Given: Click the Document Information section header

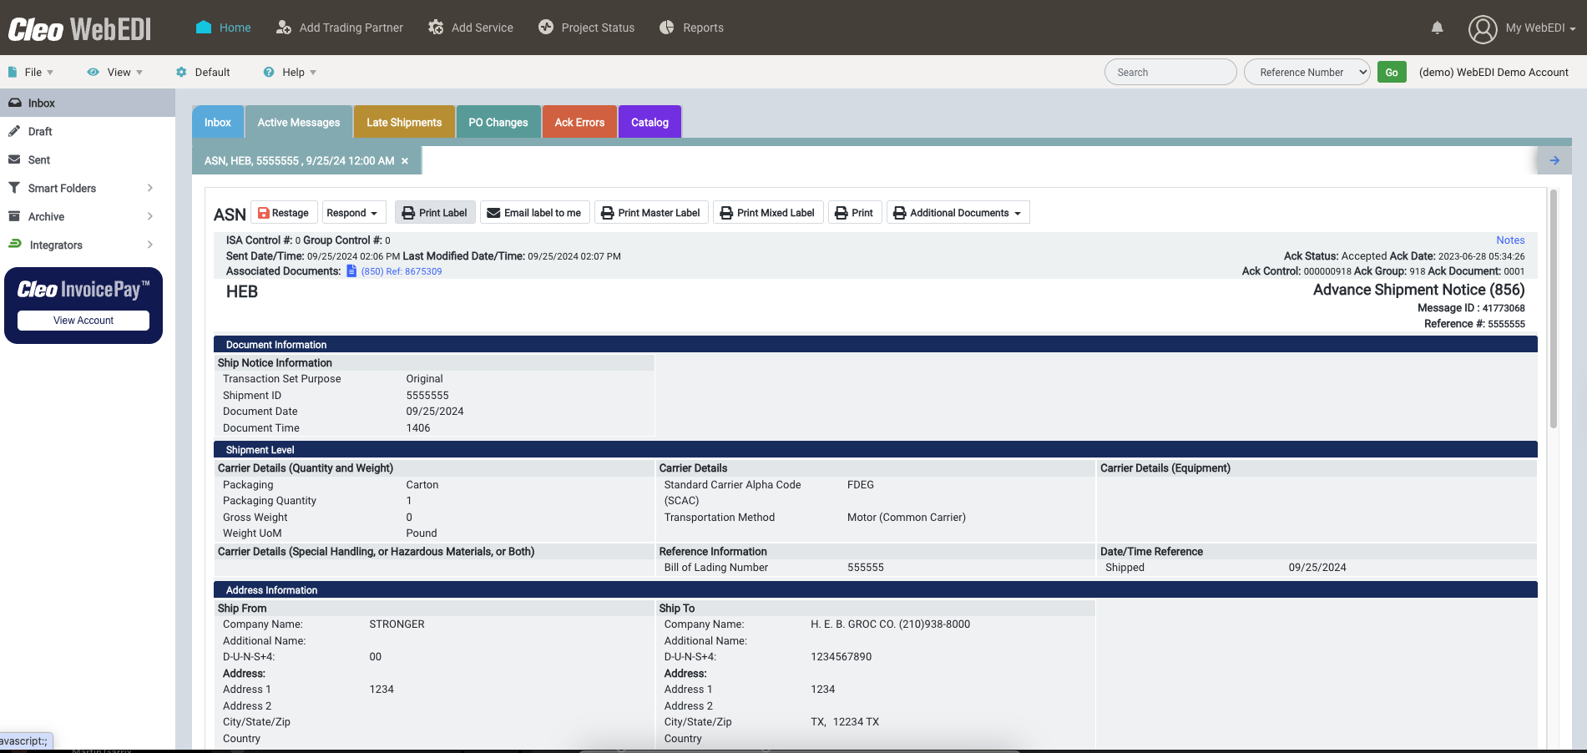Looking at the screenshot, I should pos(875,345).
